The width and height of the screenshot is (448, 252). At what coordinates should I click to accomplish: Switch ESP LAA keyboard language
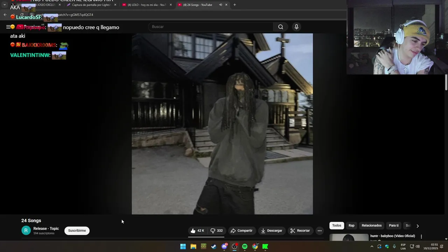coord(403,246)
